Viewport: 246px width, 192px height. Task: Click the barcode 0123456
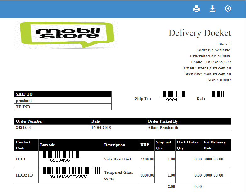(x=61, y=157)
